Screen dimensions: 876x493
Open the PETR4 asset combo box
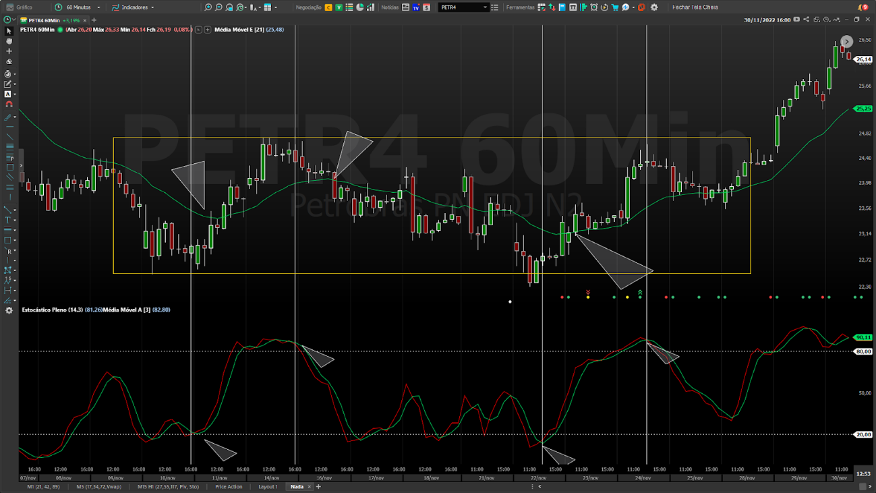463,7
